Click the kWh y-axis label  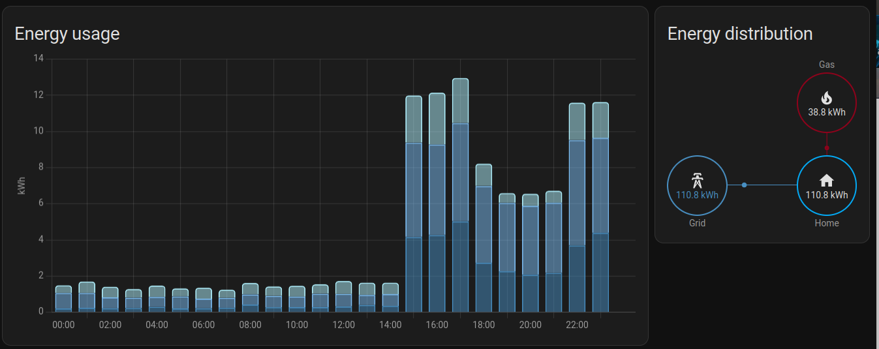point(22,185)
